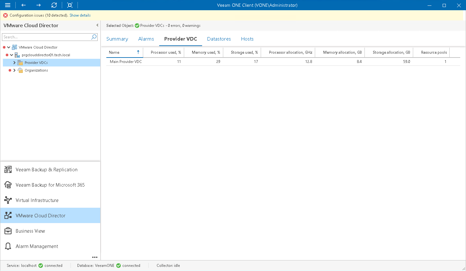Click the Organizations folder icon
The image size is (466, 271).
click(20, 70)
